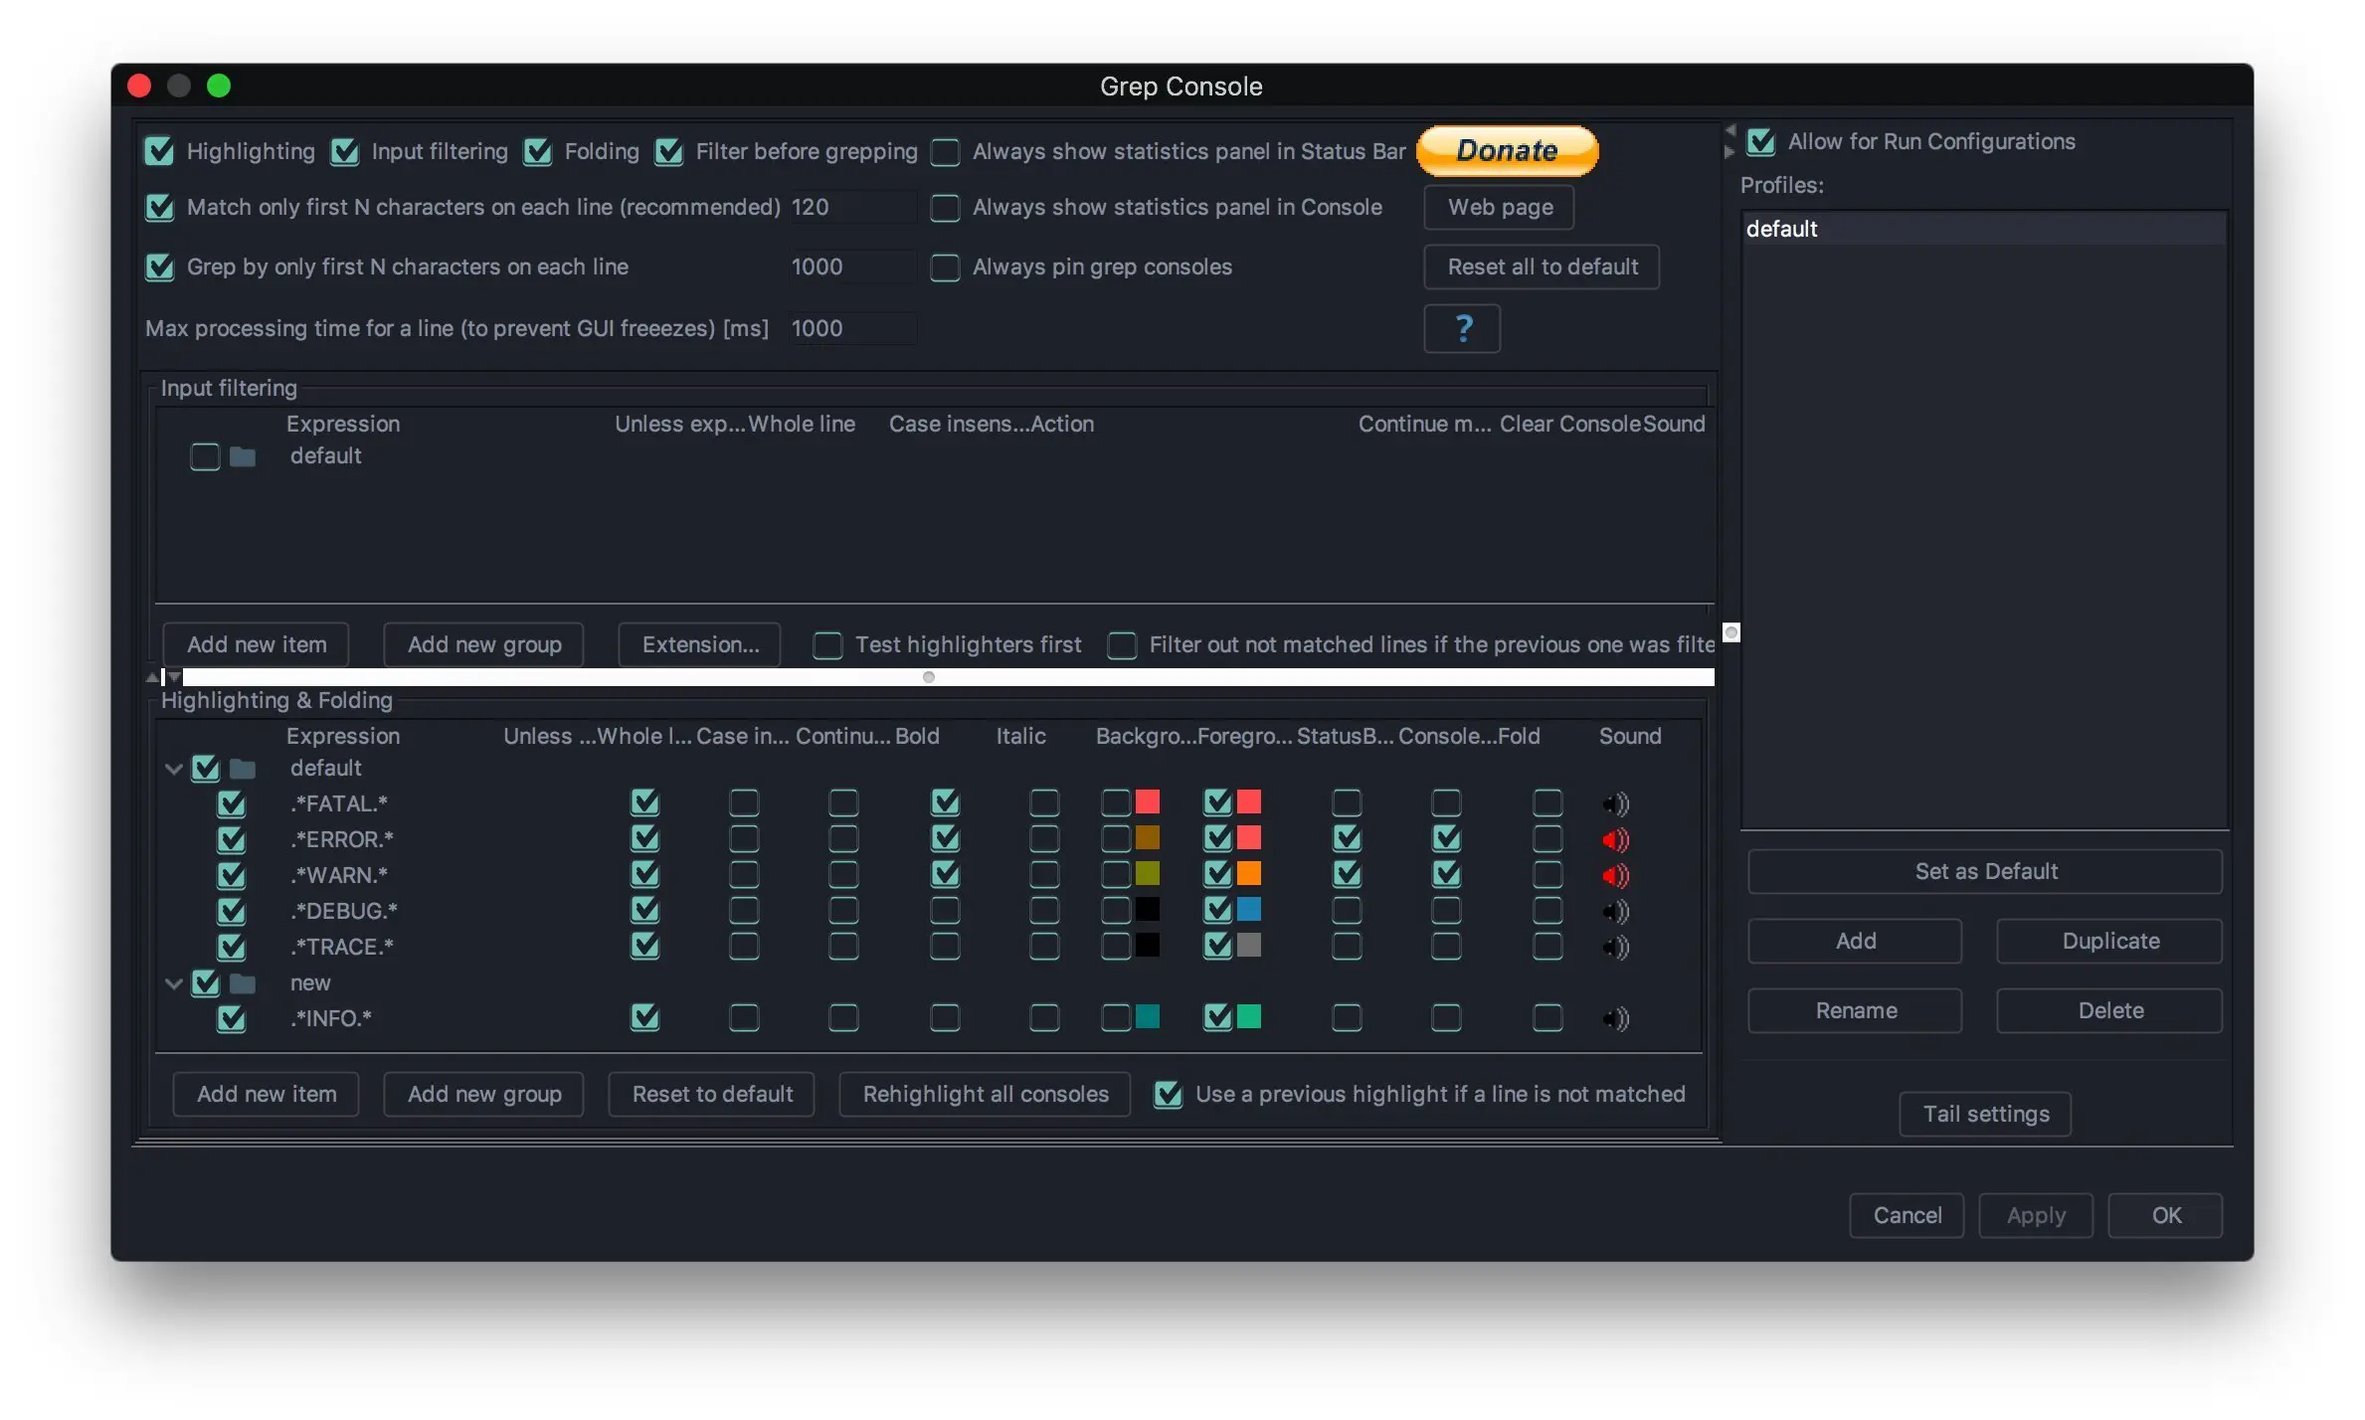Screen dimensions: 2365x1420
Task: Click the sound icon for the .*INFO.* row
Action: tap(1615, 1018)
